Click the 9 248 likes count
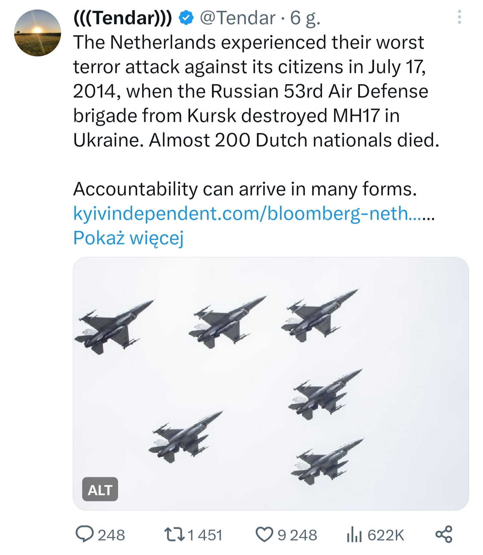Image resolution: width=483 pixels, height=555 pixels. [x=297, y=535]
